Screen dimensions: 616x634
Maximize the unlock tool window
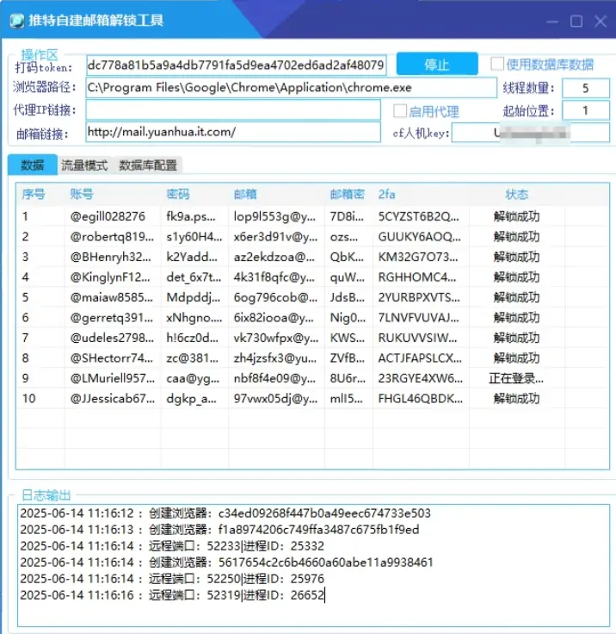click(576, 21)
